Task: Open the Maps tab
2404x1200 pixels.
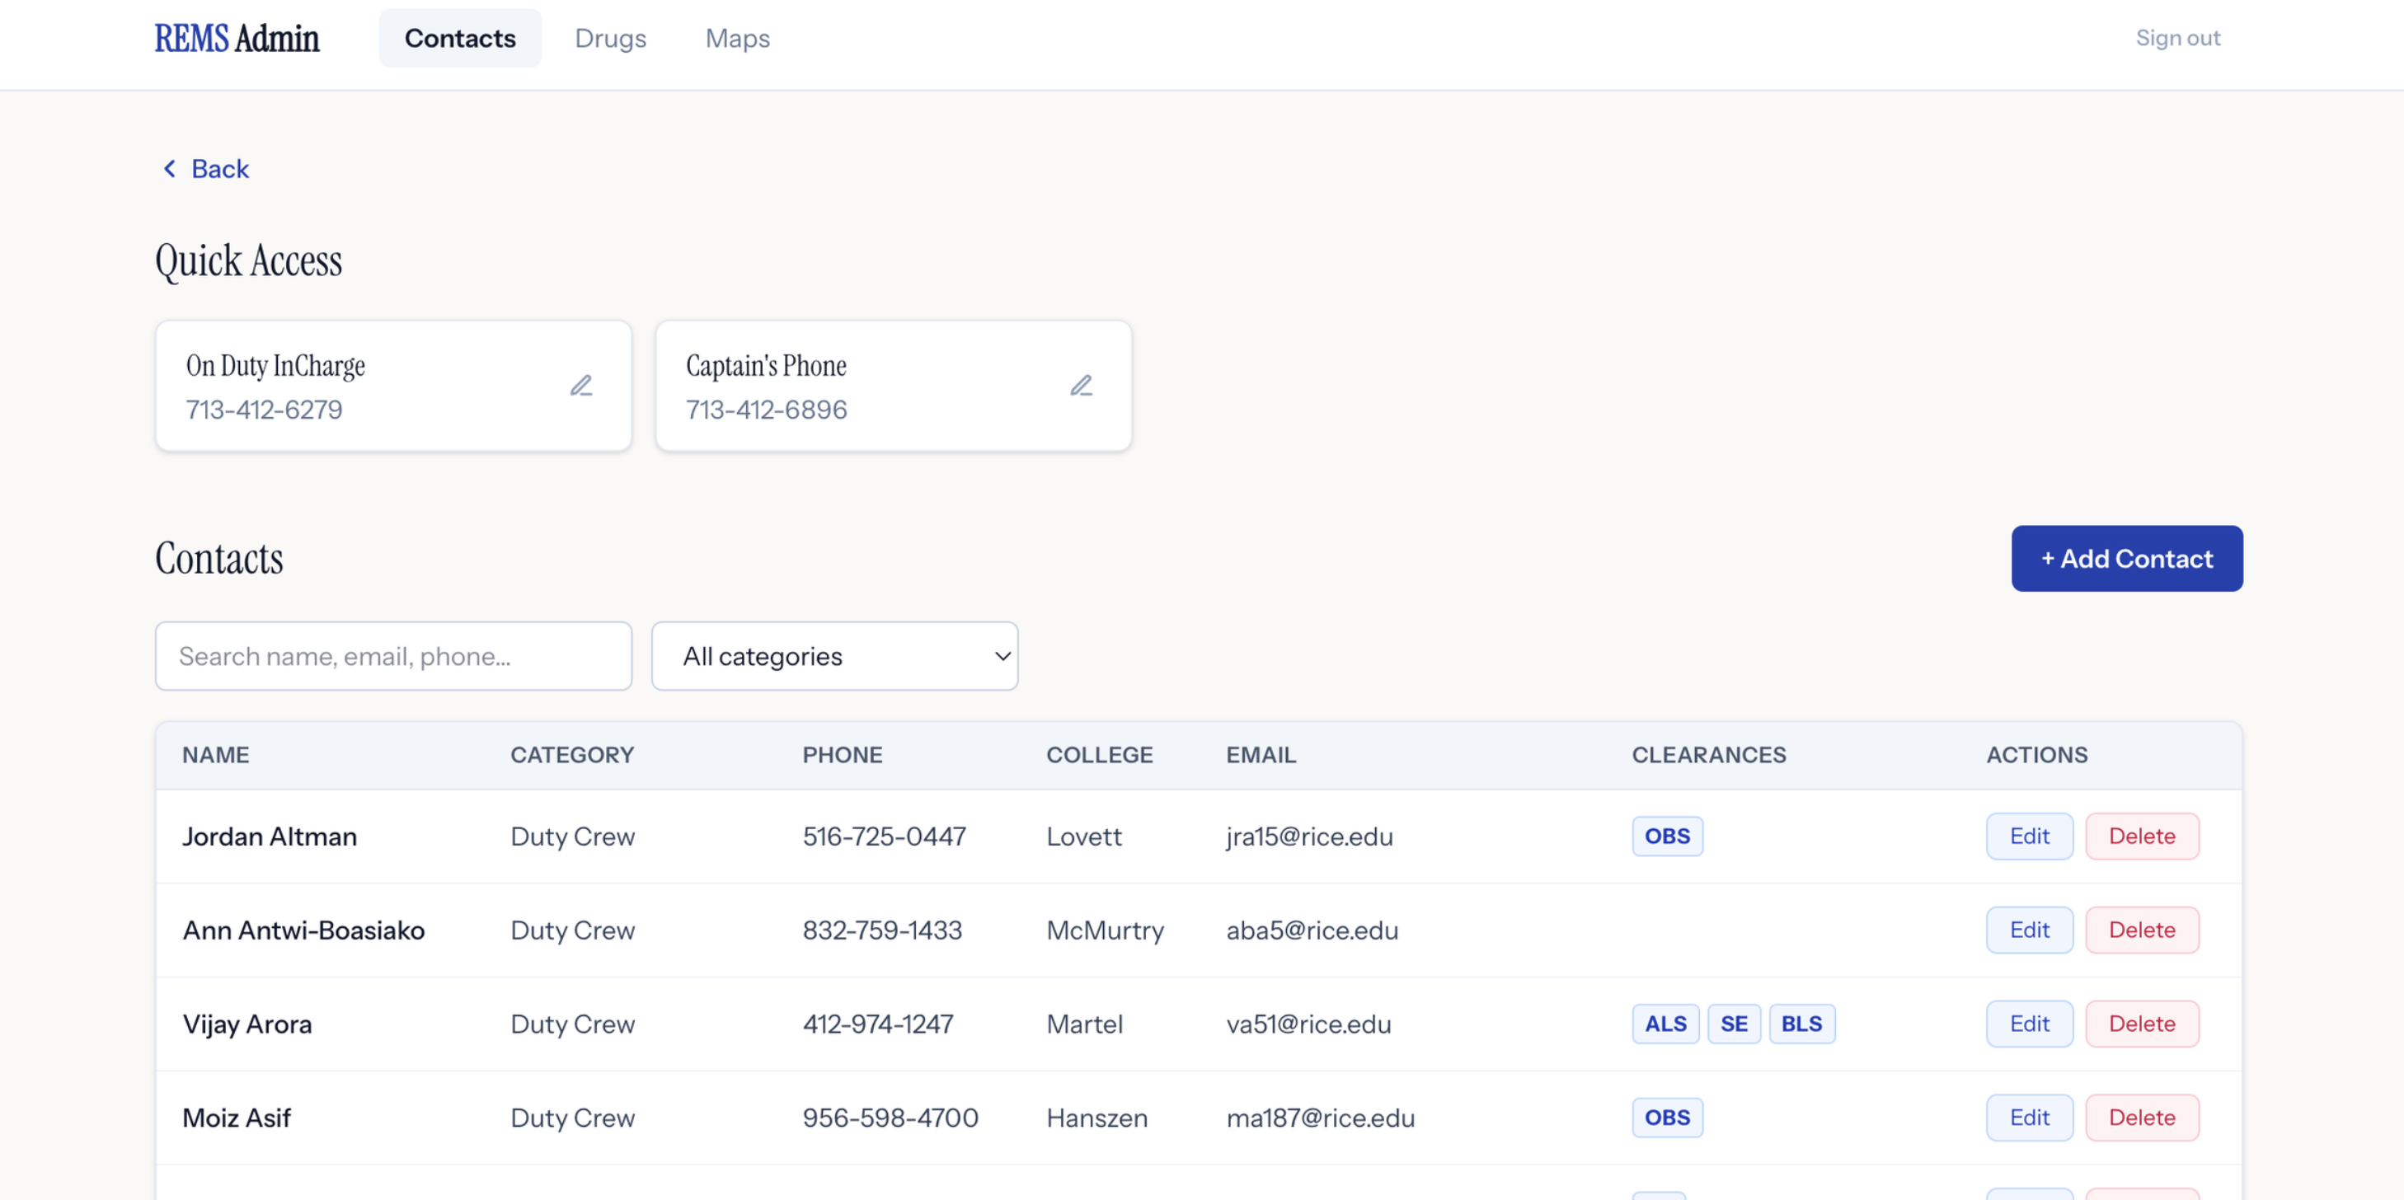Action: 737,38
